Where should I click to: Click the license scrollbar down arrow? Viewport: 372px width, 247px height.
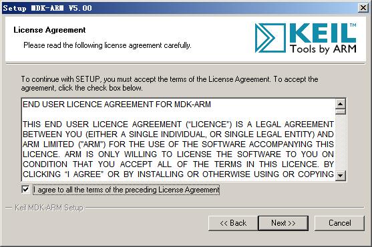click(x=341, y=176)
